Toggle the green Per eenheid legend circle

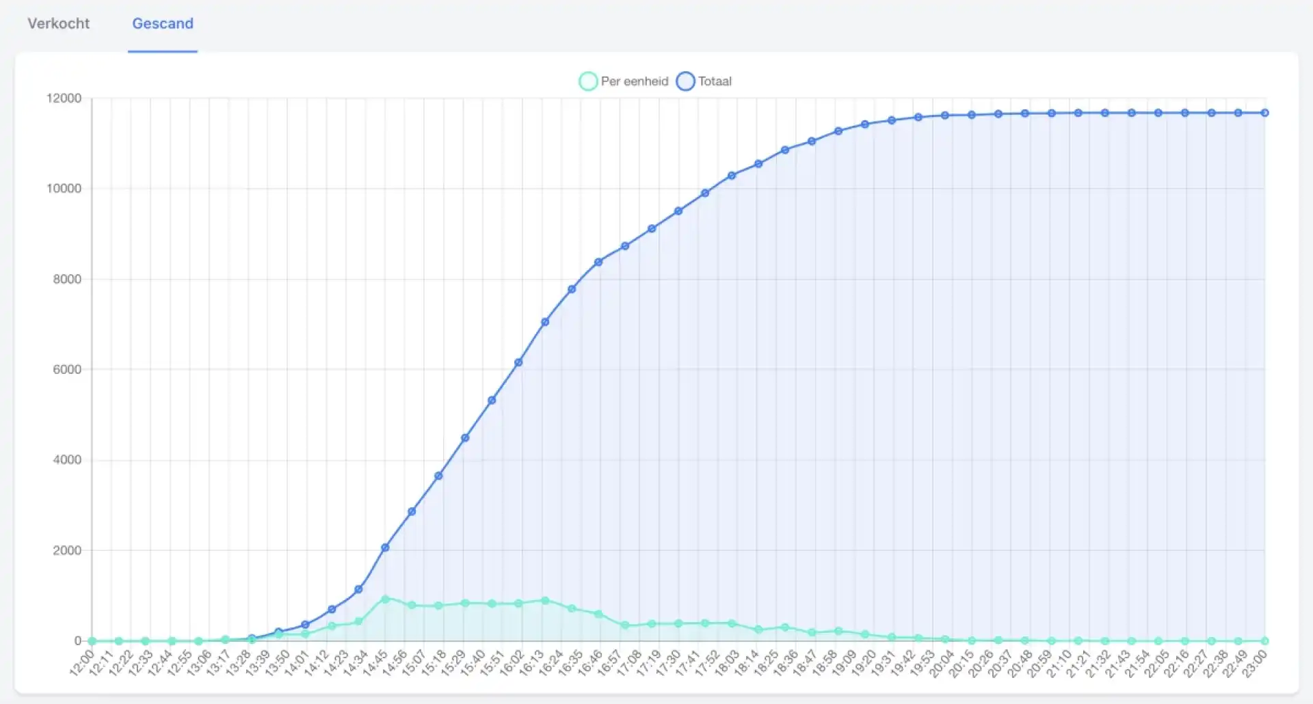(x=588, y=81)
